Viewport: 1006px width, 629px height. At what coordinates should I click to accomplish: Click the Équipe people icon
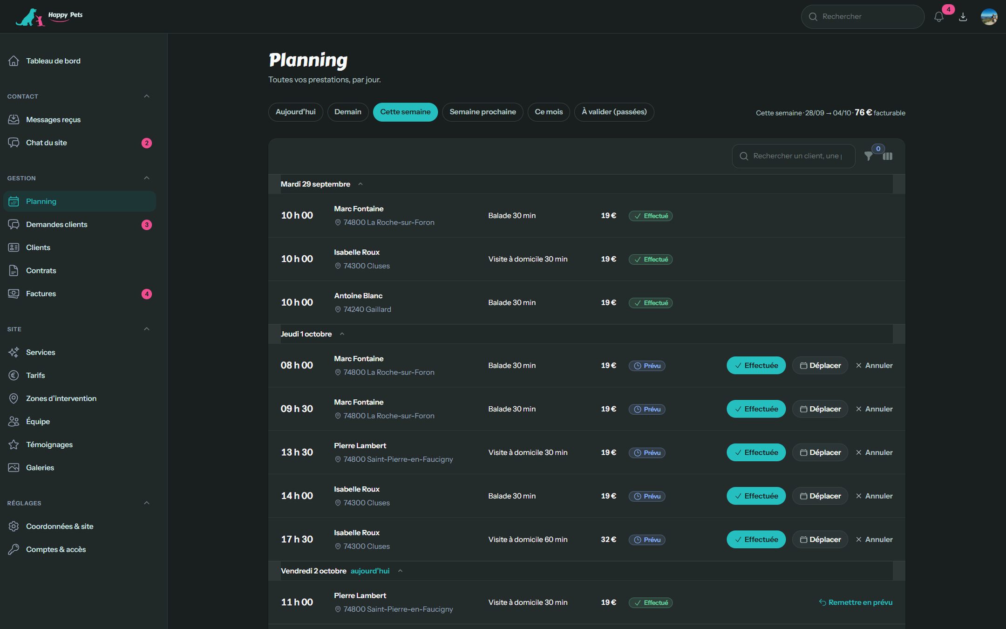14,422
